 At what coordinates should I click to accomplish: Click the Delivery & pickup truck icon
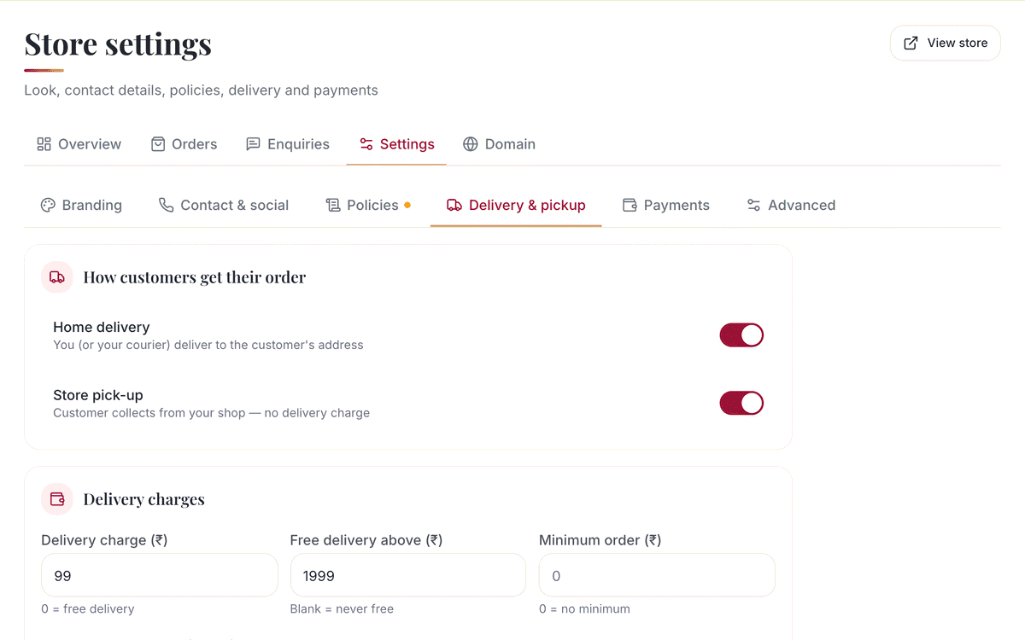tap(454, 205)
